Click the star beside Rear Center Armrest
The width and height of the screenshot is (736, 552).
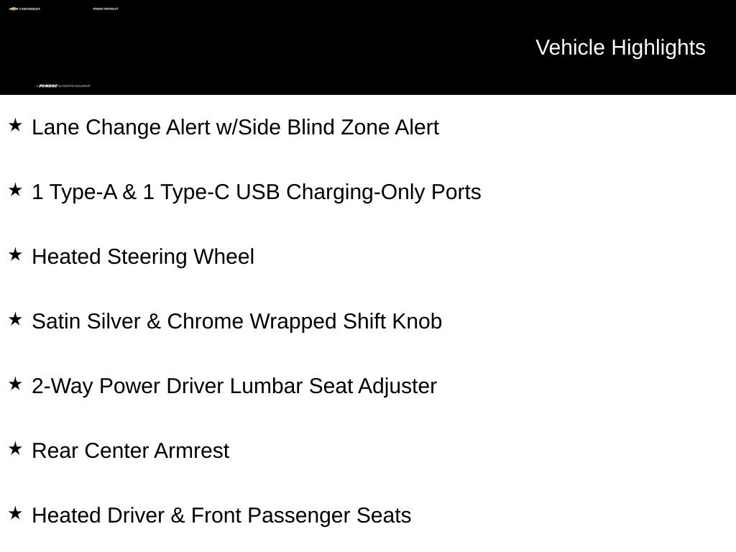[15, 448]
